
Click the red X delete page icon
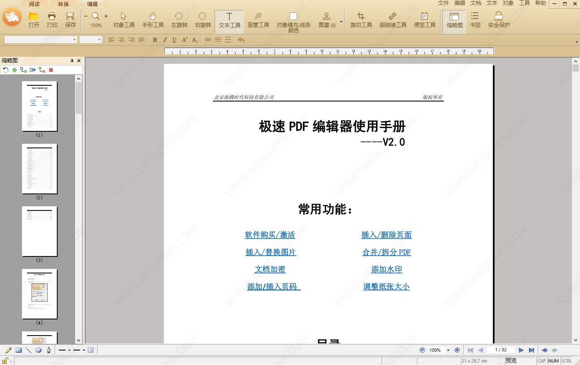(x=51, y=70)
